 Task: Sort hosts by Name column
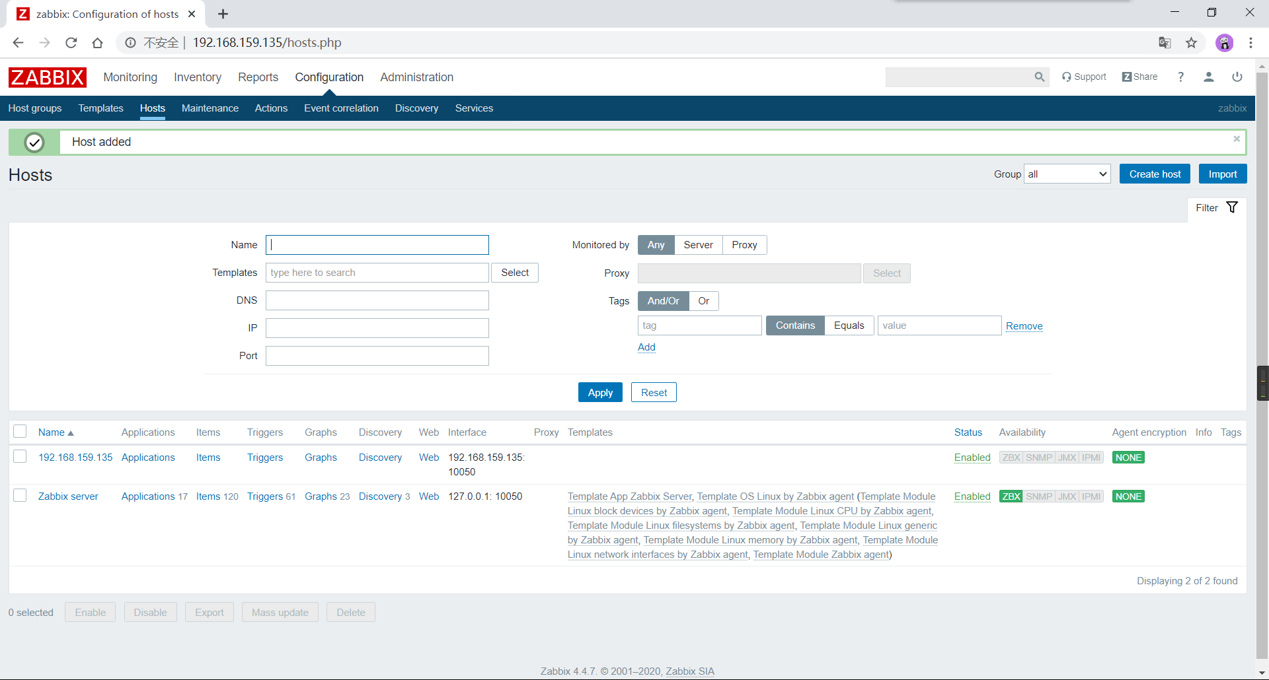[x=56, y=432]
